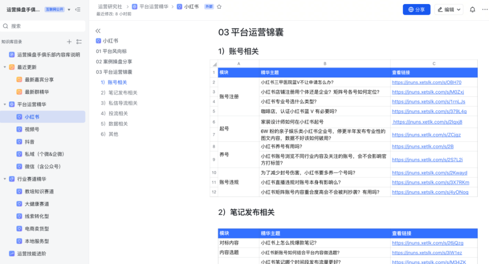The image size is (489, 264).
Task: Click the 分享 share button
Action: pyautogui.click(x=417, y=10)
